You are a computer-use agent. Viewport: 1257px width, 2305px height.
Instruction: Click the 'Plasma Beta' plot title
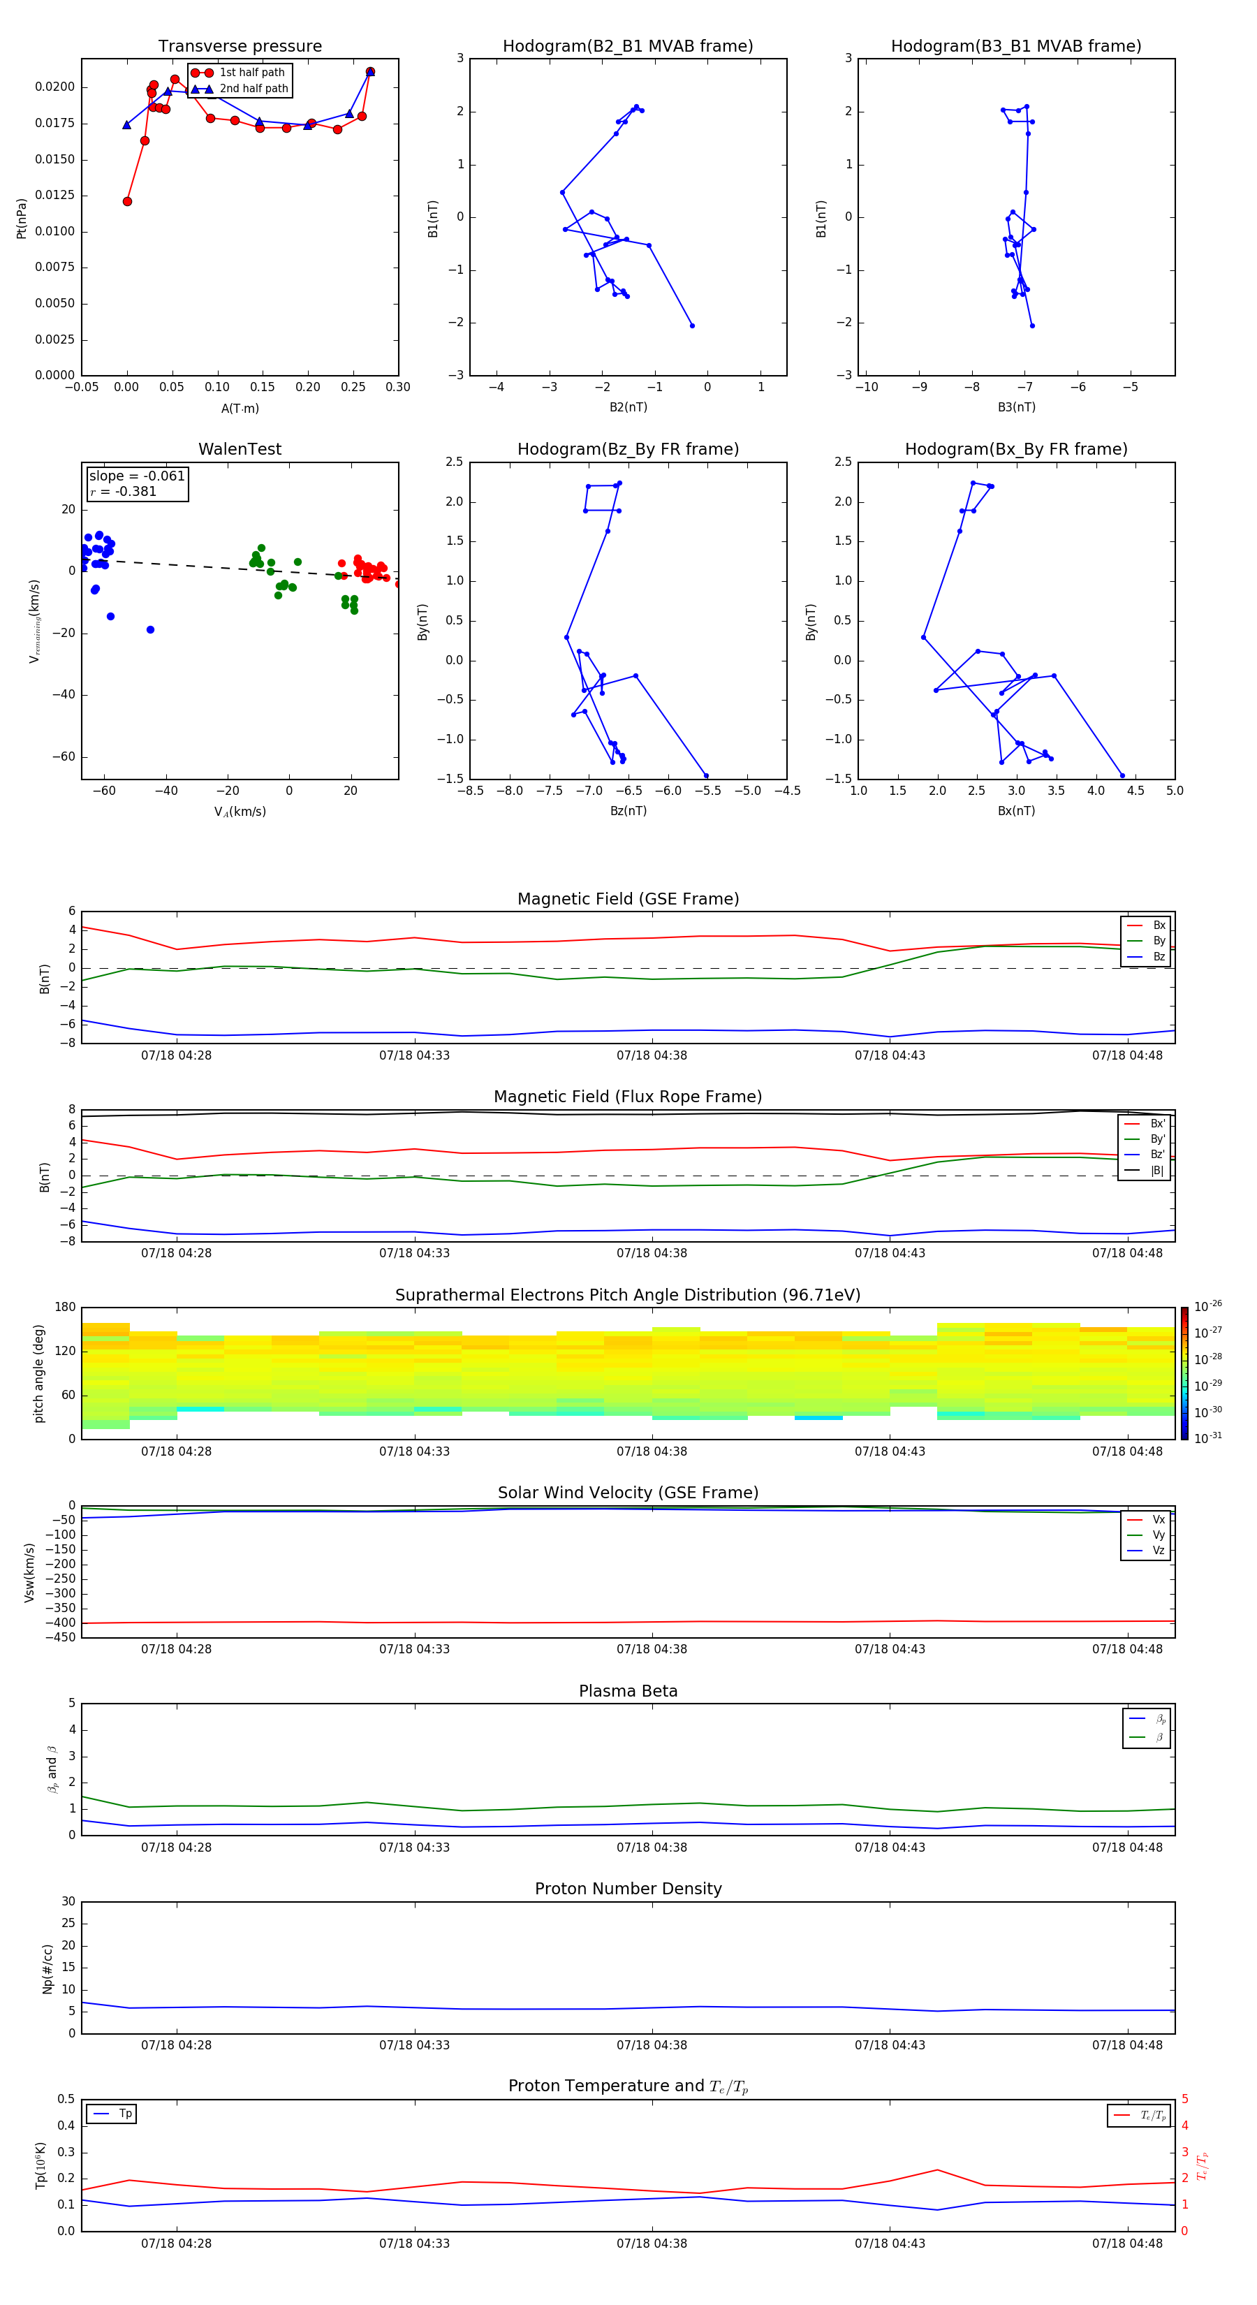(x=628, y=1691)
